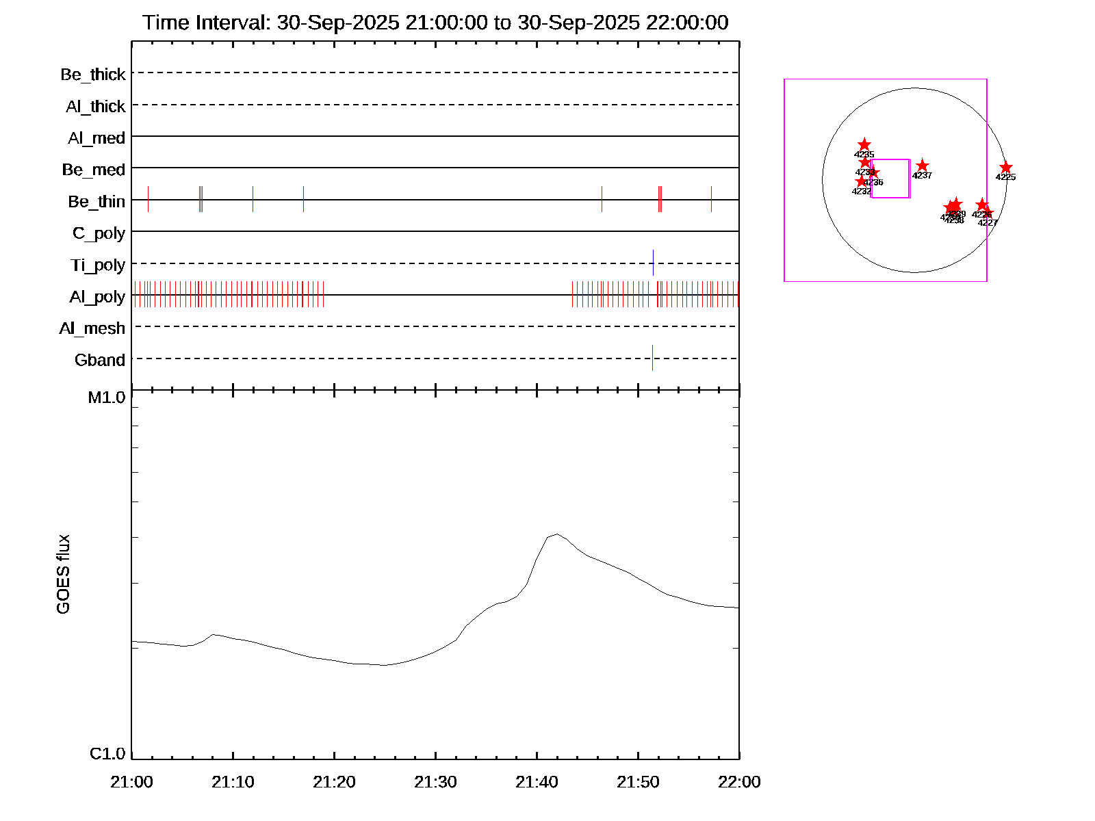The image size is (1095, 821).
Task: Click the star marker above label 4226
Action: pos(982,205)
